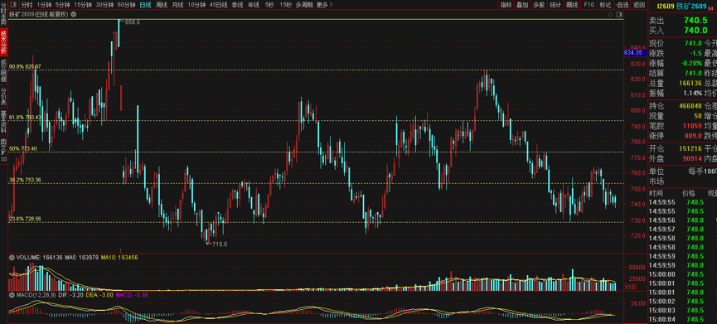Click the 715.0 low price marker
Screen dimensions: 717x324
tap(220, 244)
